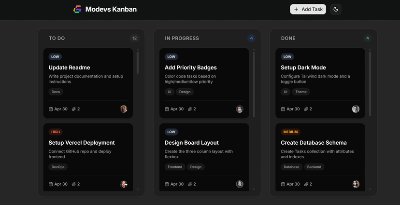Open the Setup Vercel Deployment task

tap(82, 143)
